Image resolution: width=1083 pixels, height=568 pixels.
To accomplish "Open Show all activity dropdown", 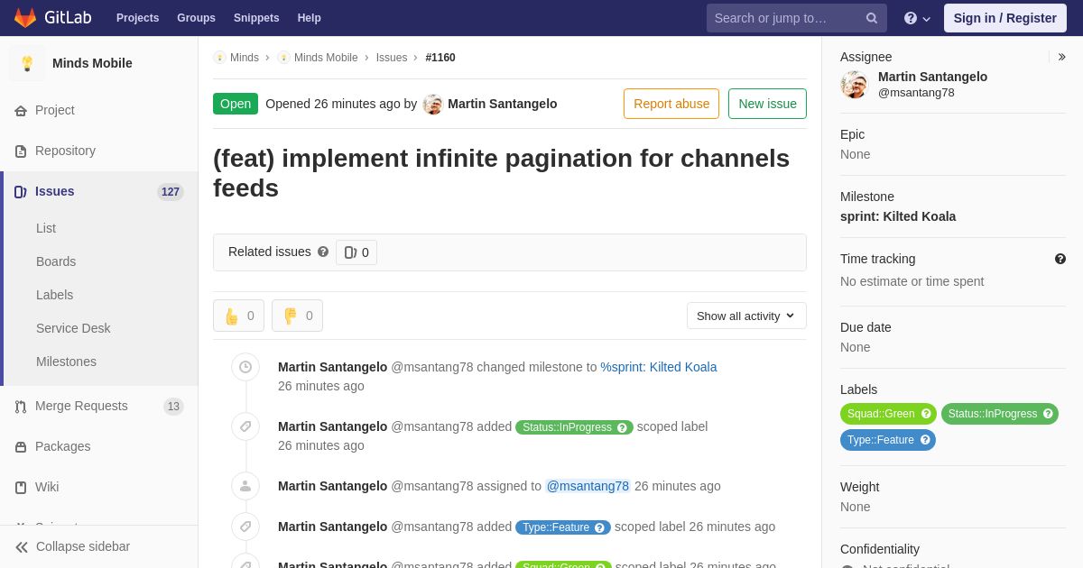I will click(x=746, y=316).
